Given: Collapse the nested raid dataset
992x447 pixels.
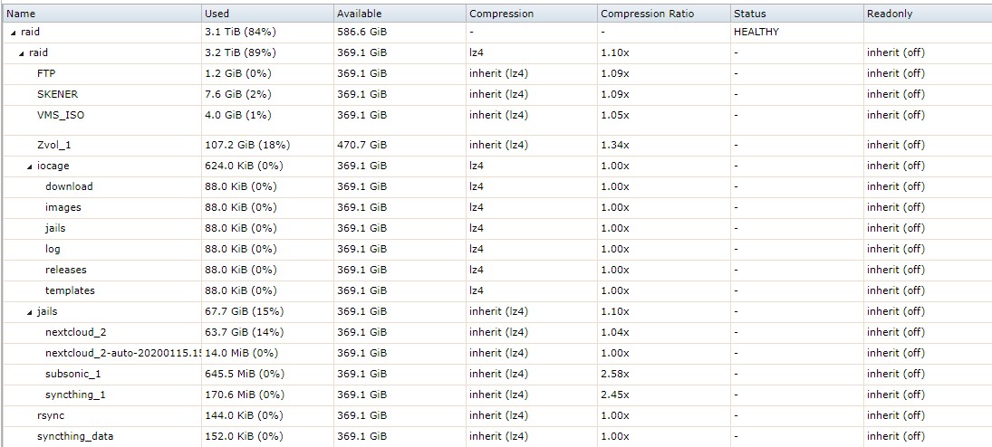Looking at the screenshot, I should coord(22,53).
